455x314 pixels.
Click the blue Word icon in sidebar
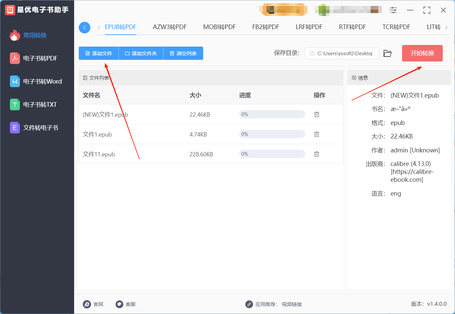[15, 81]
